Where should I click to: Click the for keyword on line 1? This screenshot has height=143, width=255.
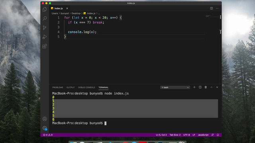point(67,17)
